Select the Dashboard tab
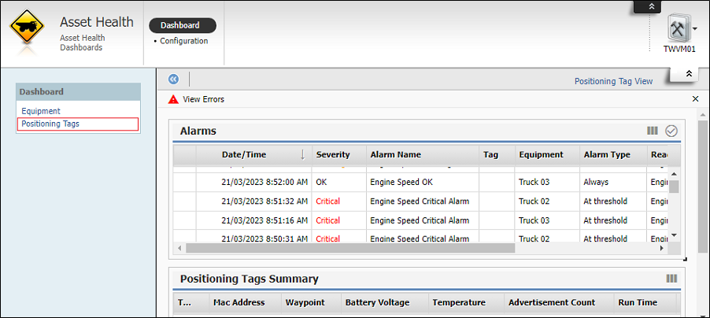This screenshot has width=710, height=318. [x=183, y=25]
